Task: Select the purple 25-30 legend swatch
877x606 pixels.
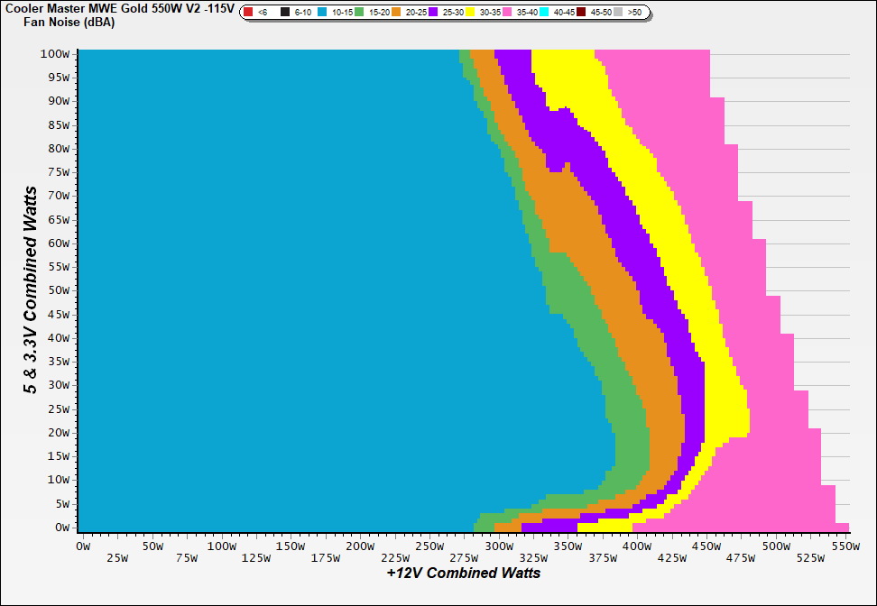Action: pos(433,13)
